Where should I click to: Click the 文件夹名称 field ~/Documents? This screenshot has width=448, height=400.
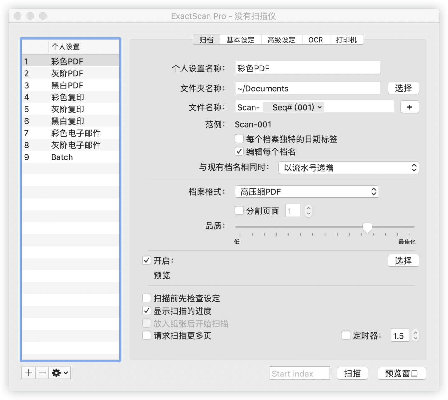pos(308,88)
